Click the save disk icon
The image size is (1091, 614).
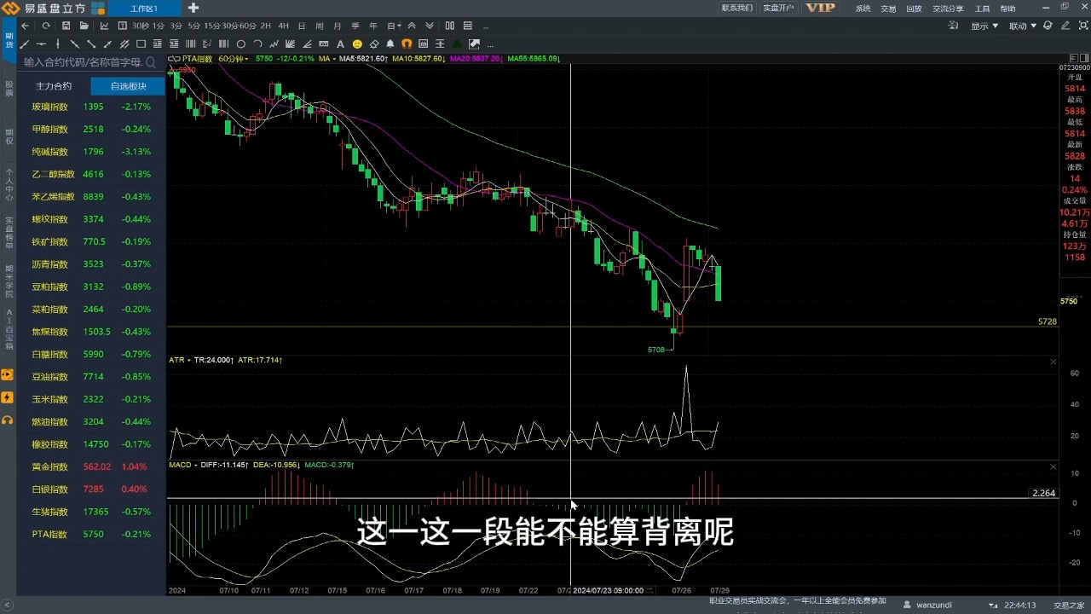point(66,26)
